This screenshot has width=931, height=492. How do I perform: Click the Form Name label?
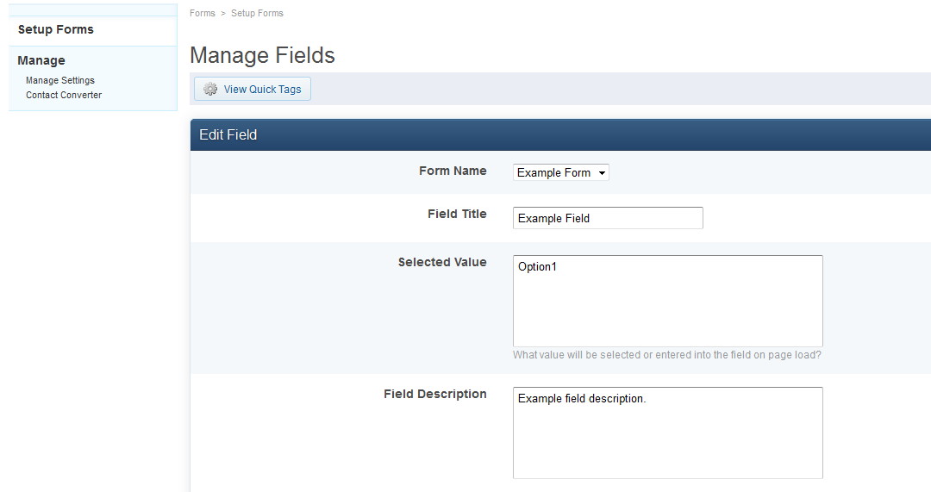[x=453, y=171]
